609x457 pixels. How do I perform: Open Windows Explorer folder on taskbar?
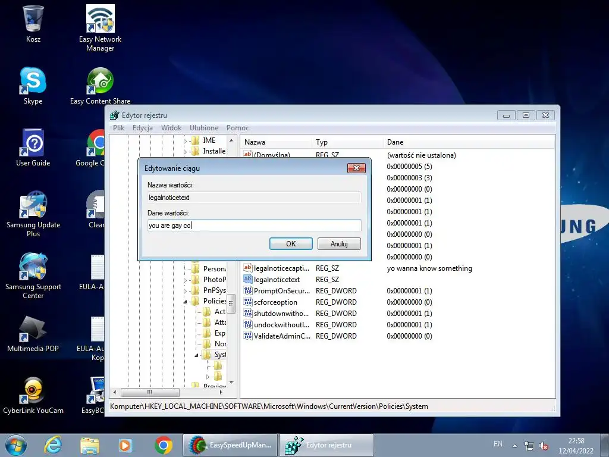pyautogui.click(x=89, y=445)
